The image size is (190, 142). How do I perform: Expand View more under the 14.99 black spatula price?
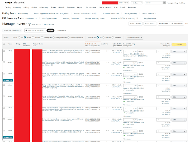coord(128,59)
